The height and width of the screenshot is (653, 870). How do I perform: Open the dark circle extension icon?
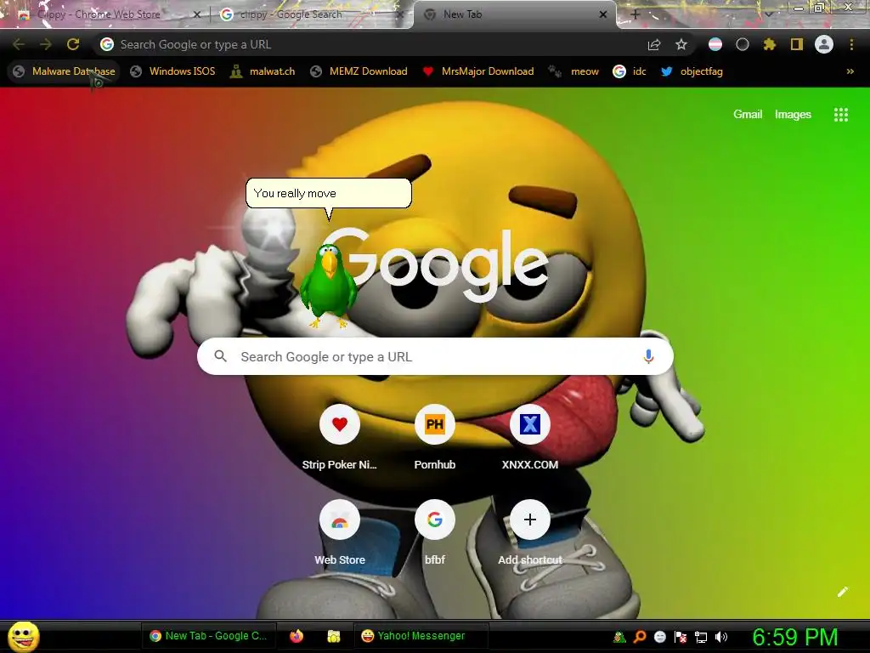tap(743, 44)
